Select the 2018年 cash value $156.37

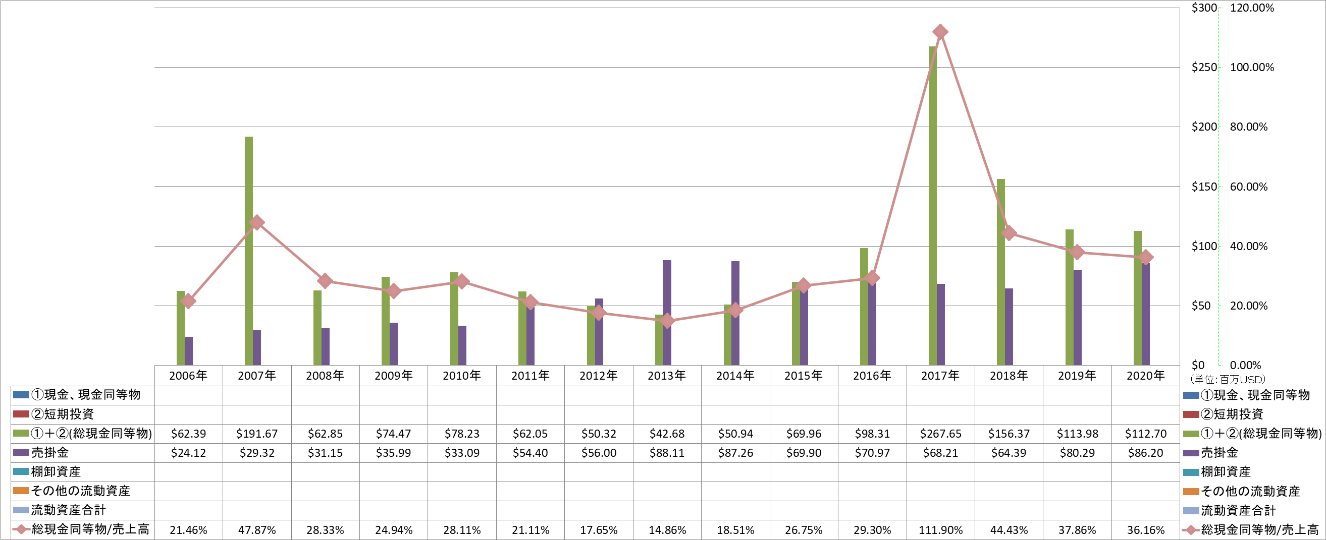(x=1009, y=434)
